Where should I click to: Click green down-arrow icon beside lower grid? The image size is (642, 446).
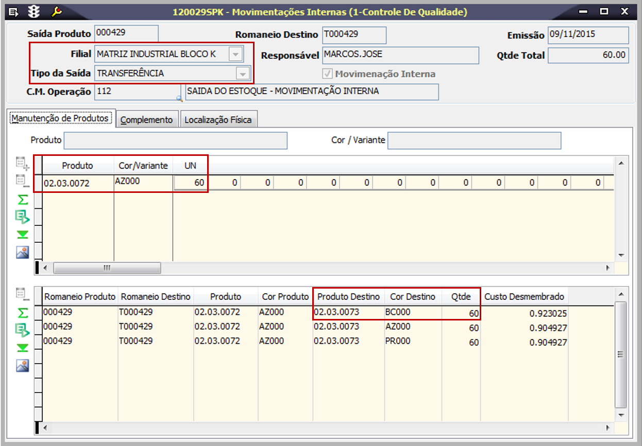[x=22, y=348]
